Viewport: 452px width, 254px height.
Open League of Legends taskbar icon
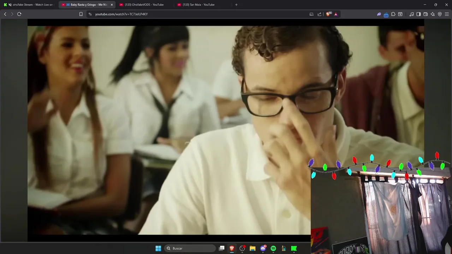(284, 248)
